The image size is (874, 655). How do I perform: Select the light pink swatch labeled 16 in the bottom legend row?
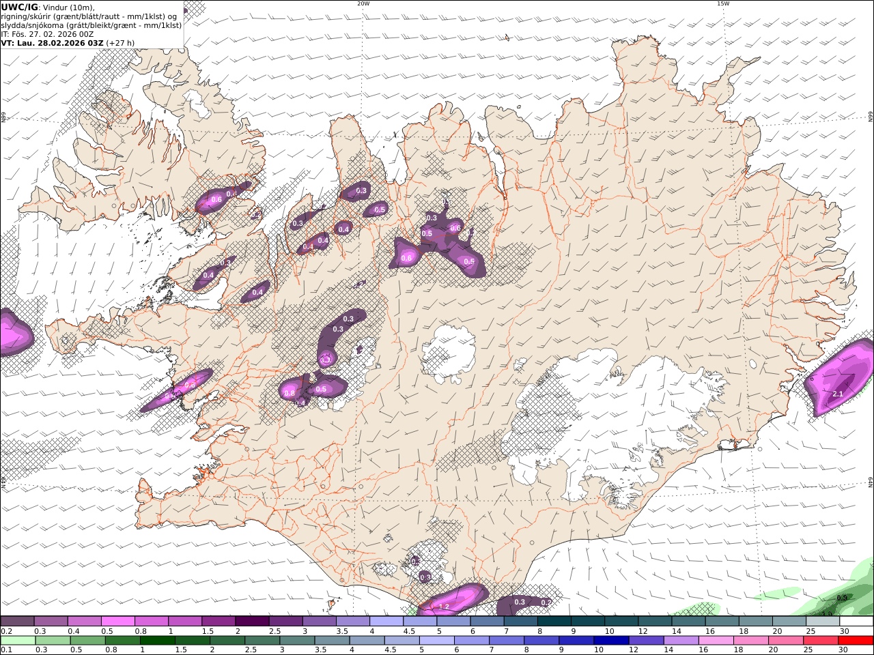715,640
